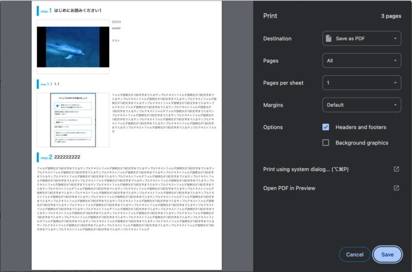Click the 3 pages count label
The width and height of the screenshot is (412, 272).
(391, 16)
